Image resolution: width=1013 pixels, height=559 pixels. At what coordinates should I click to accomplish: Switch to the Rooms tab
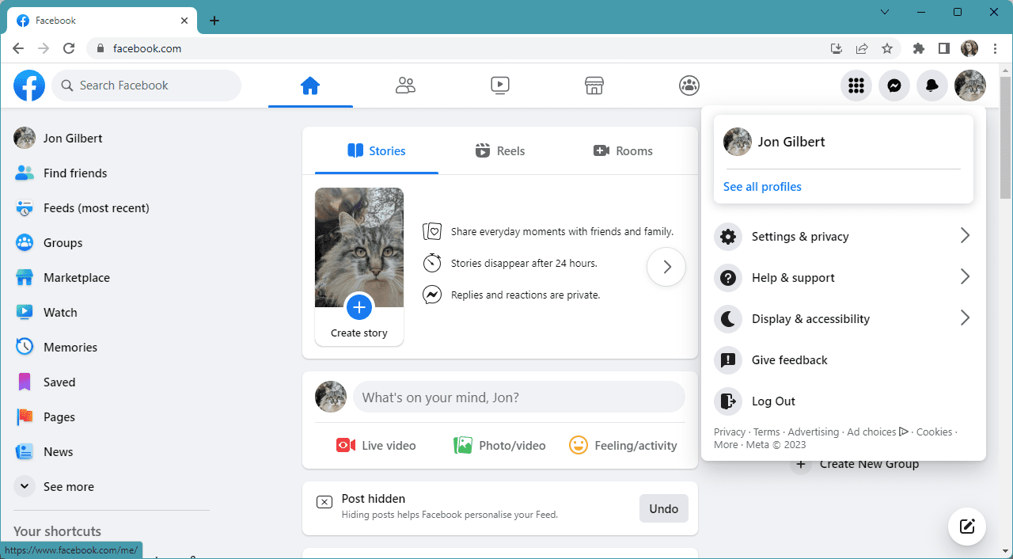pyautogui.click(x=623, y=151)
